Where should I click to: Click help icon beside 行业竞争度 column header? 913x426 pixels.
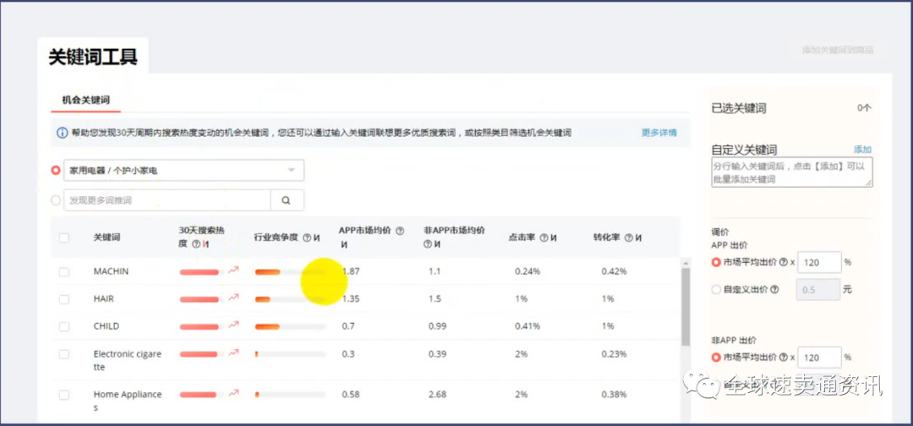[x=306, y=238]
